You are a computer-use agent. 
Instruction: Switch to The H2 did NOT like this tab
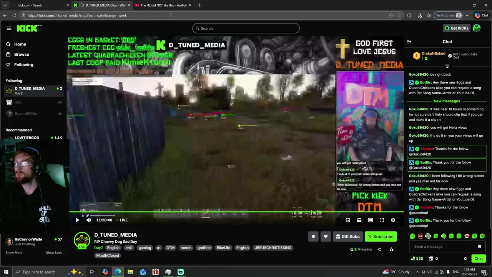click(x=163, y=5)
